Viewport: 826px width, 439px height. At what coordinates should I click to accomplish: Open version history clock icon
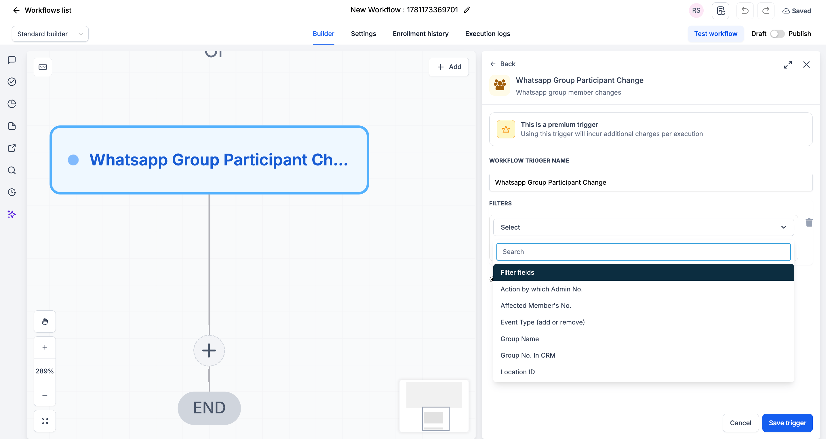[x=12, y=192]
